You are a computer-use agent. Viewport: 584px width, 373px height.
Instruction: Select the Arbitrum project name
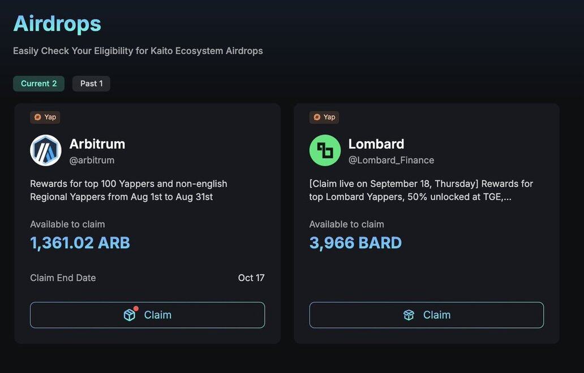click(x=97, y=144)
